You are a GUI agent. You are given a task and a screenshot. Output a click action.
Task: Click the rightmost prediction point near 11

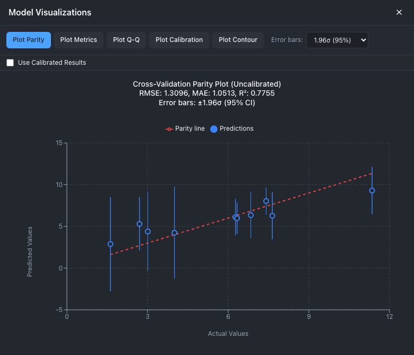click(372, 191)
